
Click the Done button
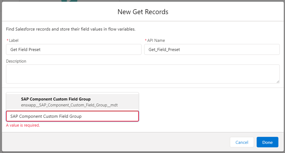pyautogui.click(x=267, y=142)
